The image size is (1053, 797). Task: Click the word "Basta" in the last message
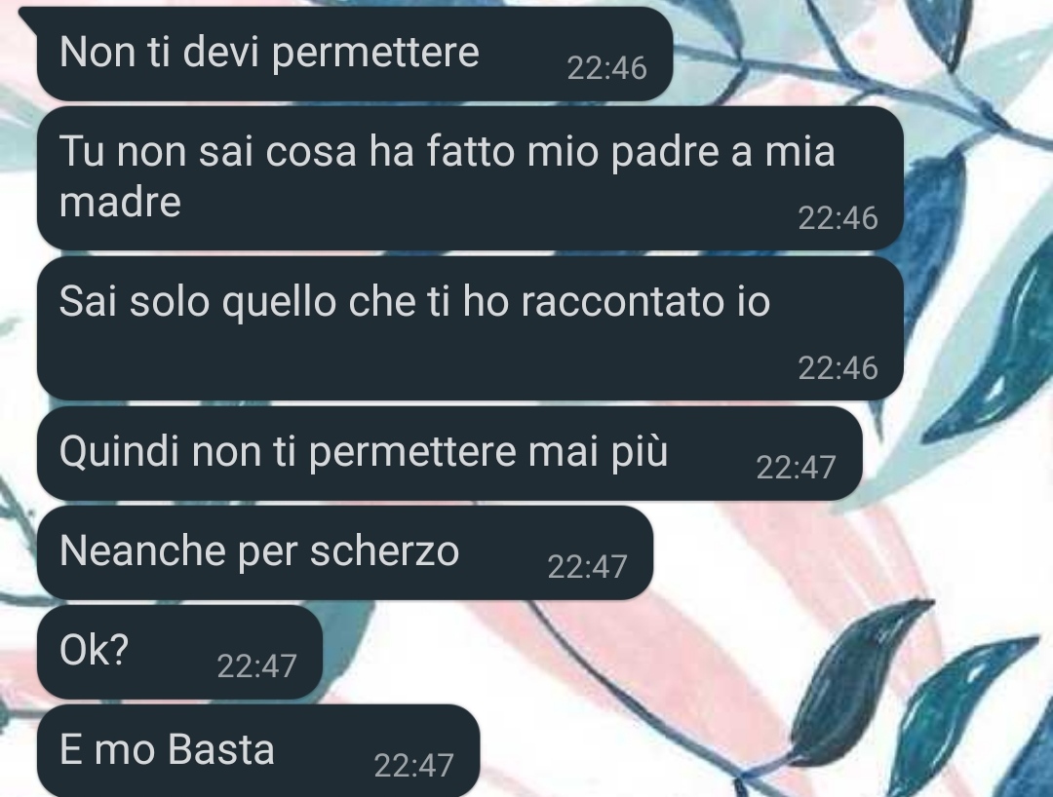coord(221,749)
